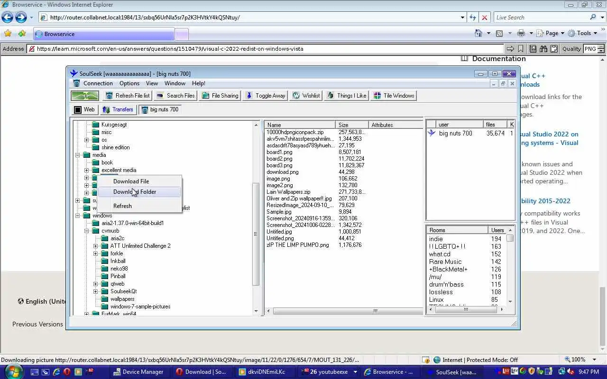This screenshot has width=607, height=379.
Task: Go forward with Internet Explorer's Forward arrow
Action: point(21,18)
